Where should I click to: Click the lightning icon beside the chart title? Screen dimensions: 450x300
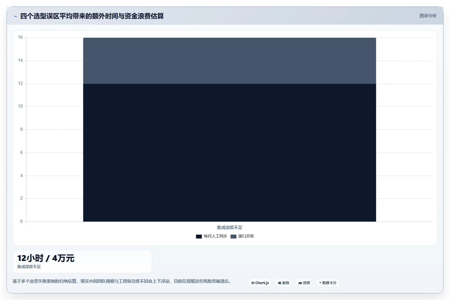15,16
